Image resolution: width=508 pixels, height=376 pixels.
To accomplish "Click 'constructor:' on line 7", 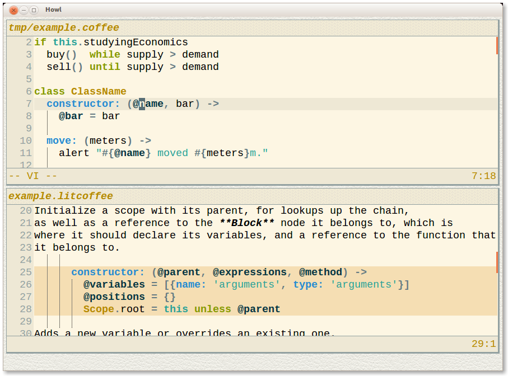I will click(83, 104).
